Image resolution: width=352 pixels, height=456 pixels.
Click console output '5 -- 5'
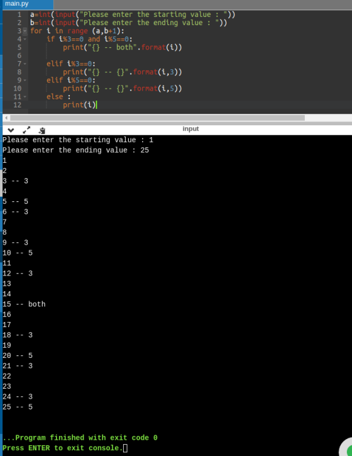click(x=16, y=201)
